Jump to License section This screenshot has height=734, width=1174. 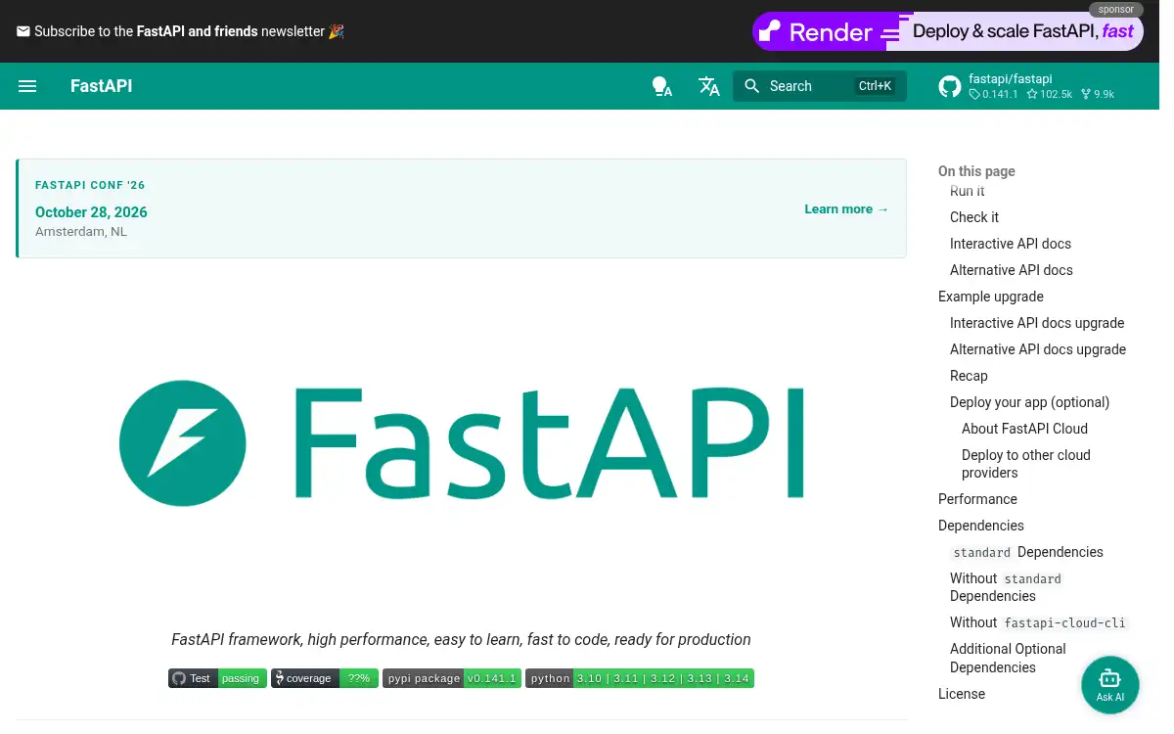pos(962,694)
